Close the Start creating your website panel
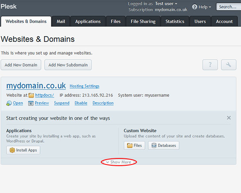Screen dimensions: 241x193 (x=229, y=118)
